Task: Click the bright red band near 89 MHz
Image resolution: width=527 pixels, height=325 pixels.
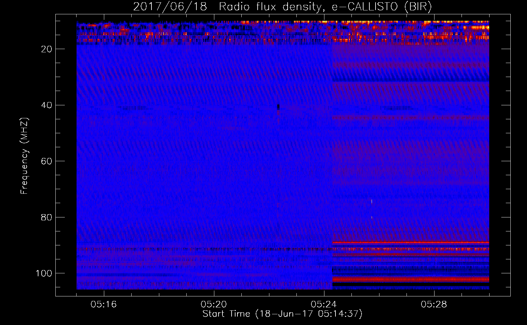Action: click(411, 243)
